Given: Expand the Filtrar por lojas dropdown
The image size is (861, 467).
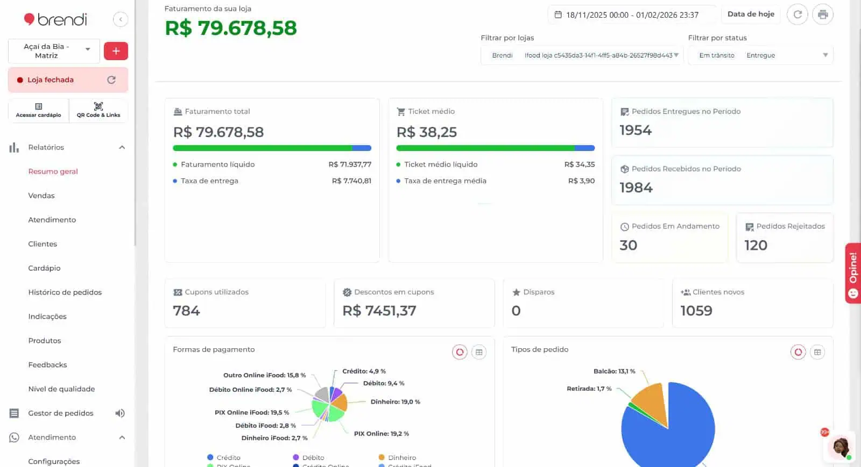Looking at the screenshot, I should click(676, 55).
